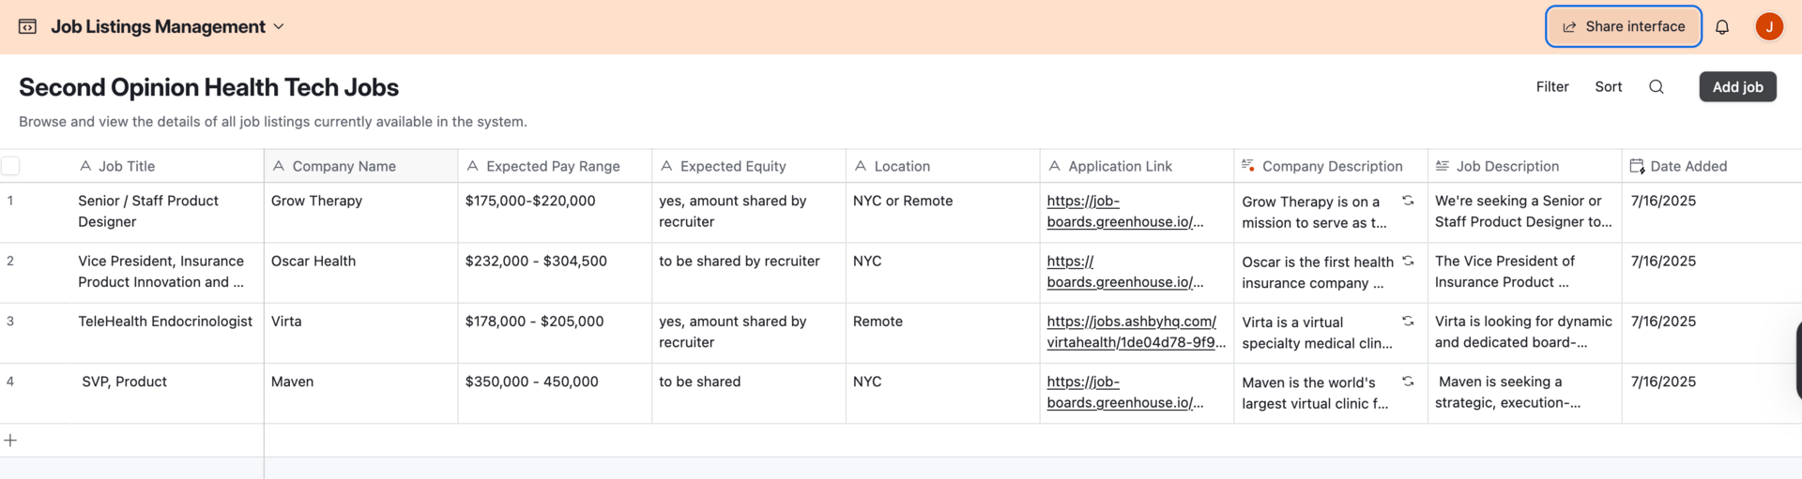
Task: Click the interface icon beside Job Listings Management
Action: pos(28,26)
